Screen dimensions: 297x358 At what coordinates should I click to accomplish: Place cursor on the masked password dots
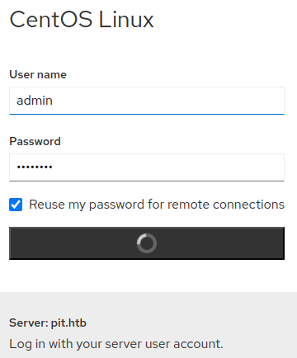(35, 167)
